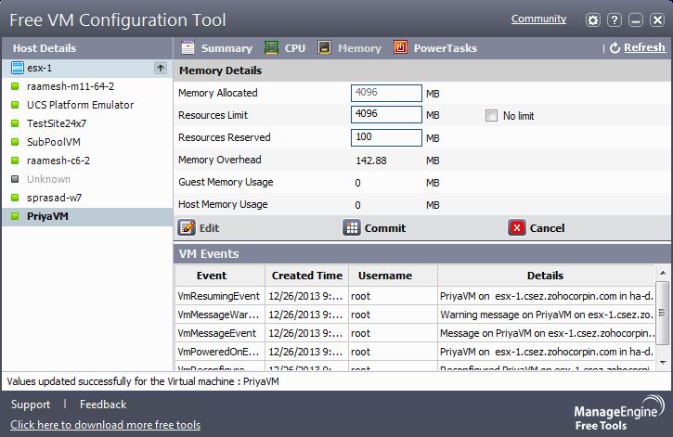Image resolution: width=673 pixels, height=437 pixels.
Task: Open the Community link
Action: point(538,19)
